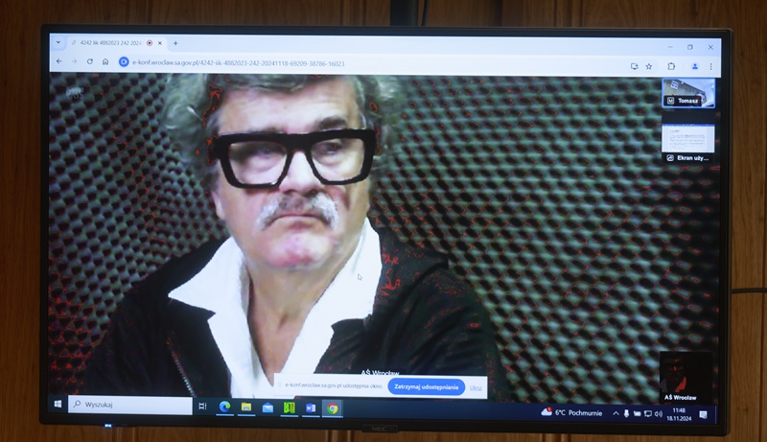Click the Wyszukaj taskbar search box

click(x=130, y=406)
